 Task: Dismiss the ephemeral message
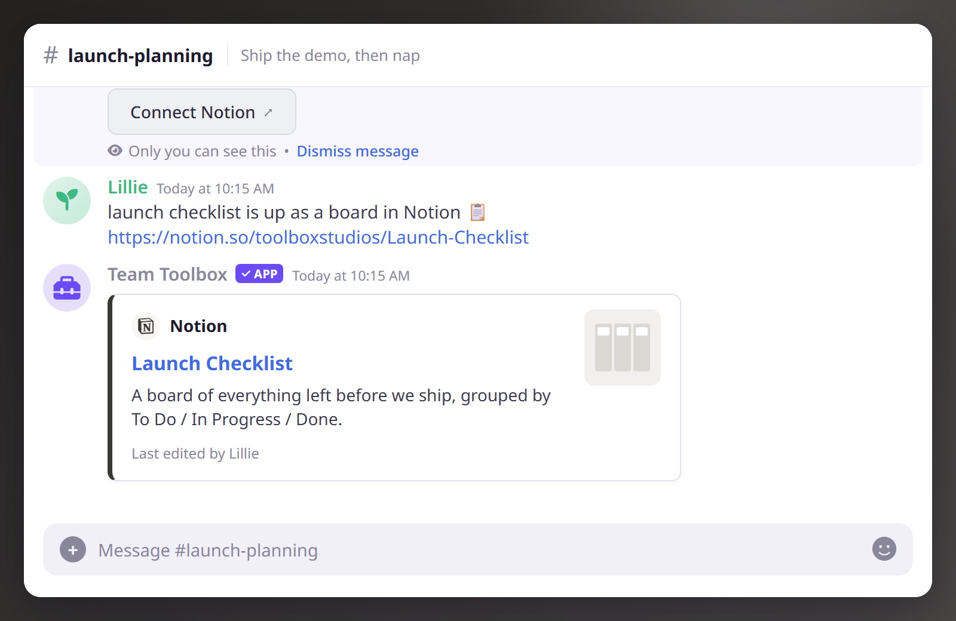click(x=357, y=151)
